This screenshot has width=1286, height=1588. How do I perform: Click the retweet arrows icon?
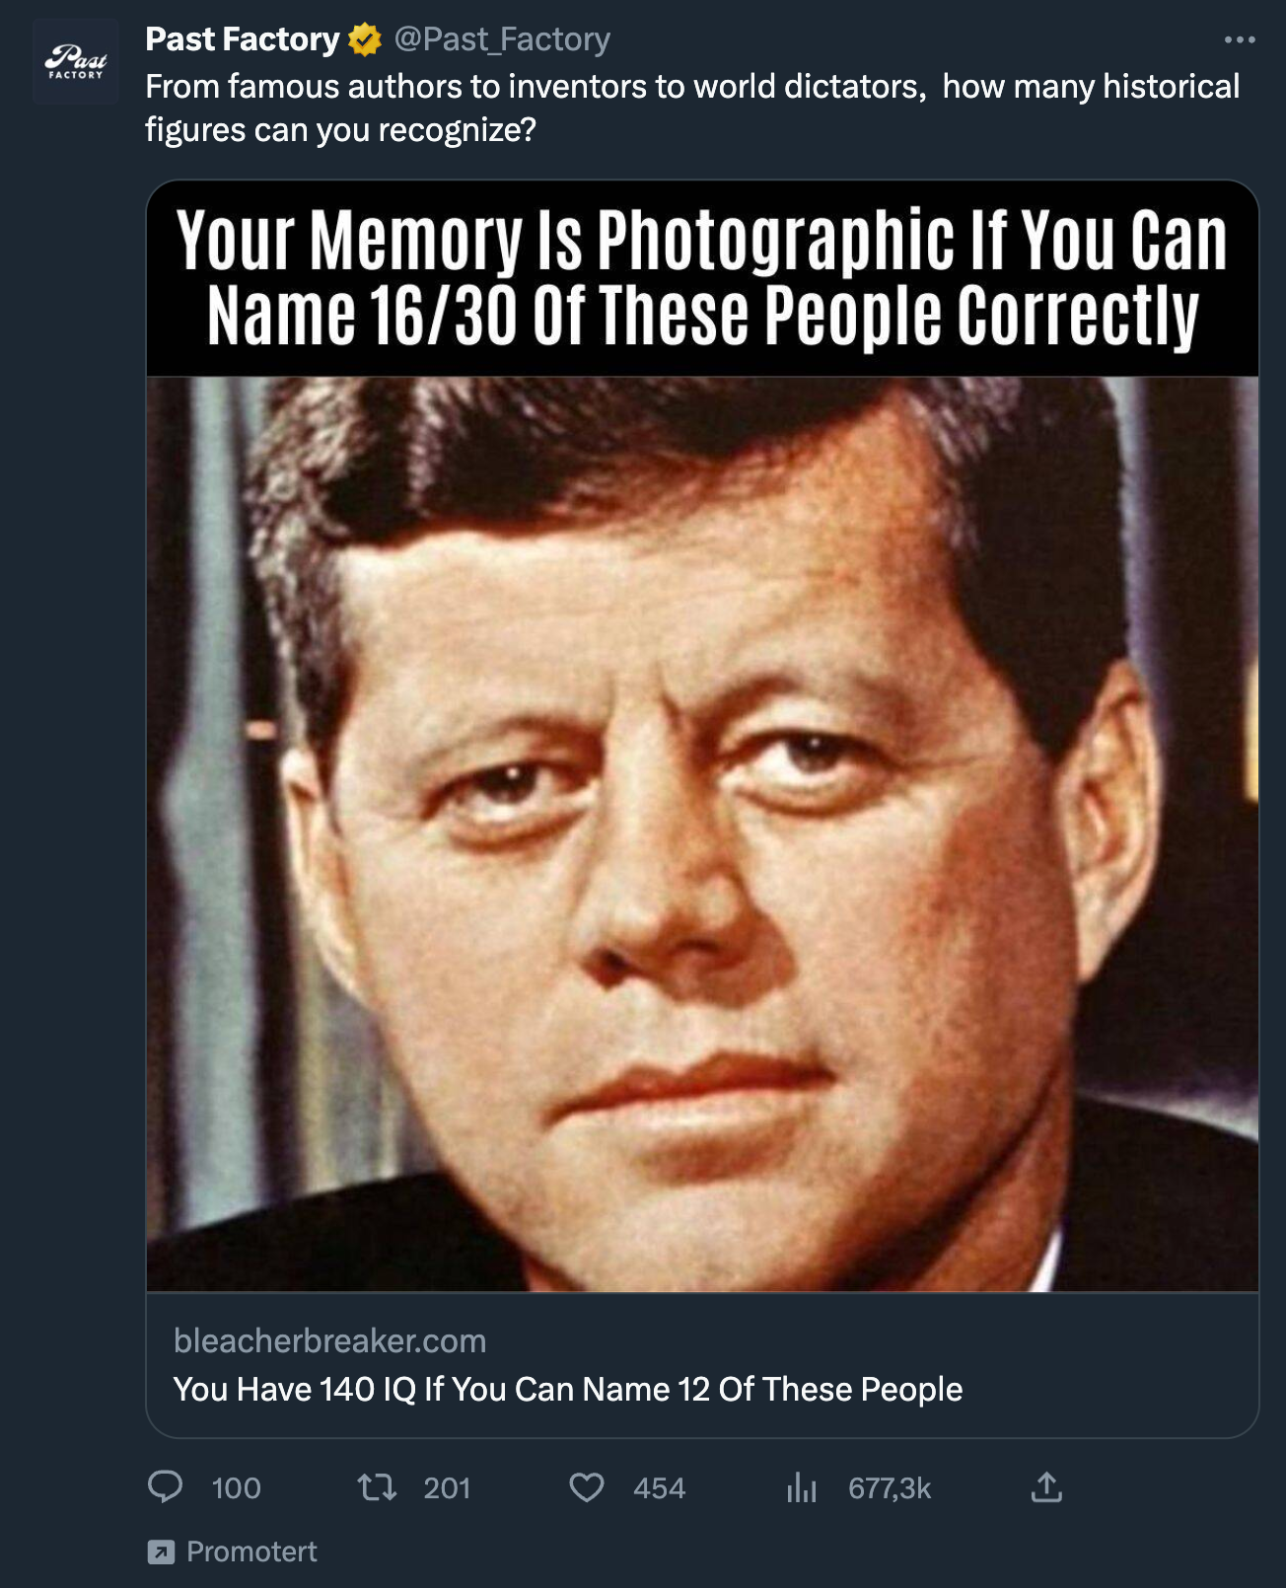tap(377, 1486)
